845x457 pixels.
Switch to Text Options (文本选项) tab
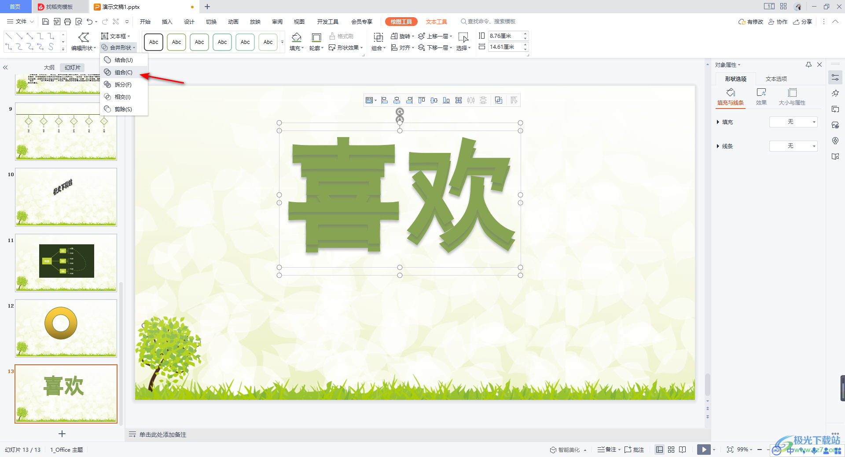point(776,79)
